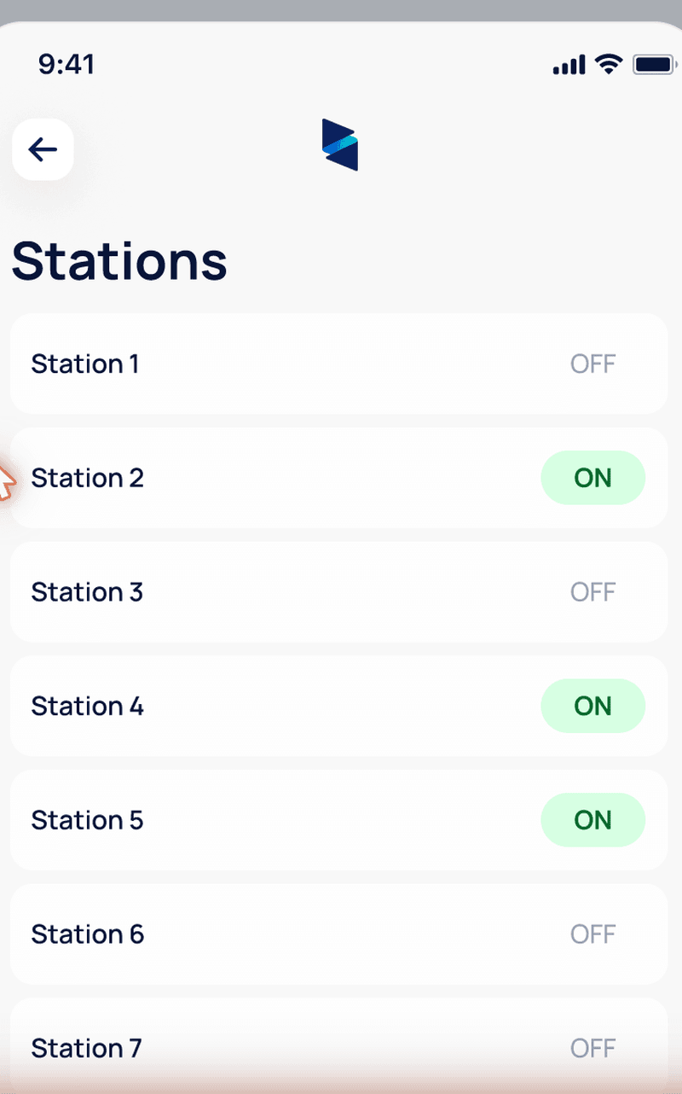Enable Station 3 OFF toggle
This screenshot has height=1094, width=682.
pyautogui.click(x=592, y=592)
